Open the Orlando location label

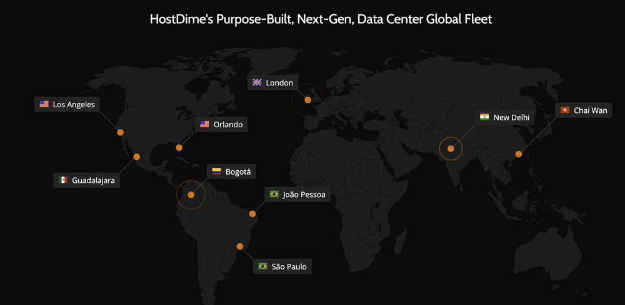[221, 124]
